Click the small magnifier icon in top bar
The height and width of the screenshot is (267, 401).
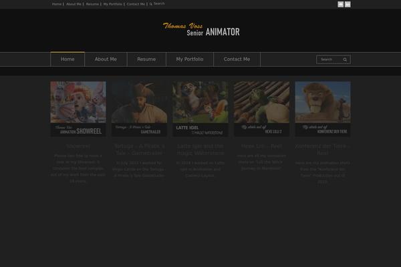tap(151, 4)
